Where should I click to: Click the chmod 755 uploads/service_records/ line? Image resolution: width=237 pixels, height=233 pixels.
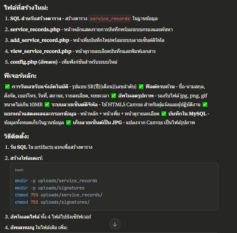pos(59,195)
